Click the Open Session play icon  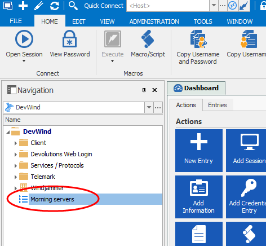pyautogui.click(x=24, y=39)
